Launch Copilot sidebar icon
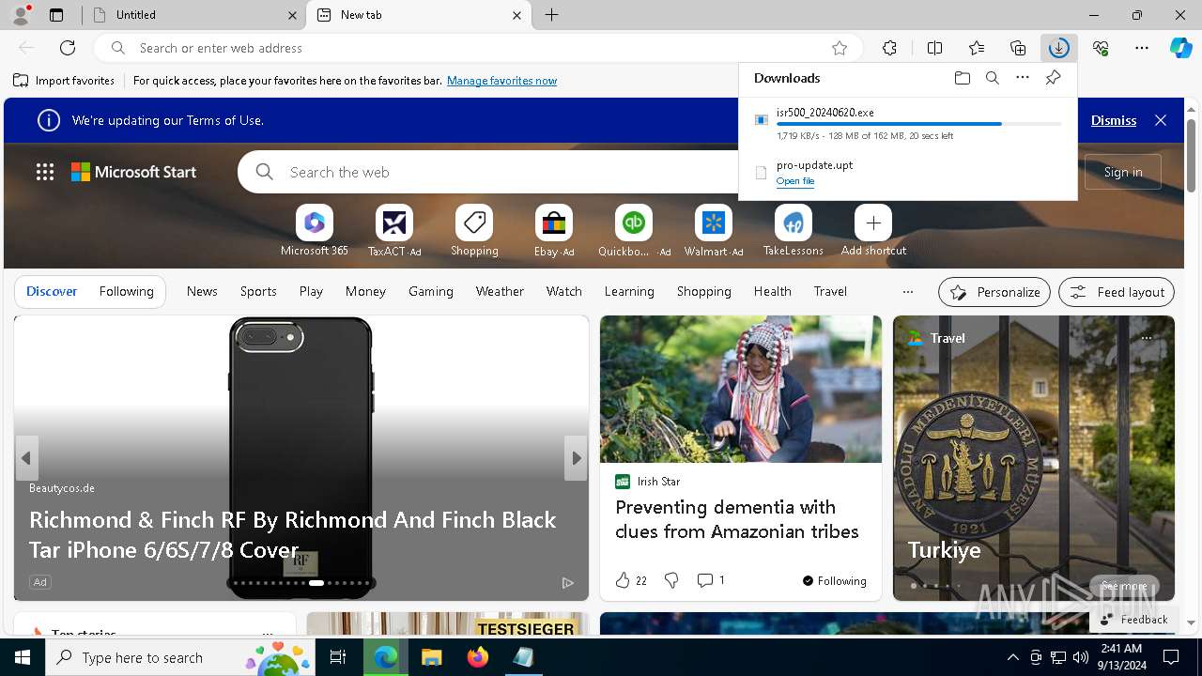The image size is (1202, 676). [x=1180, y=48]
